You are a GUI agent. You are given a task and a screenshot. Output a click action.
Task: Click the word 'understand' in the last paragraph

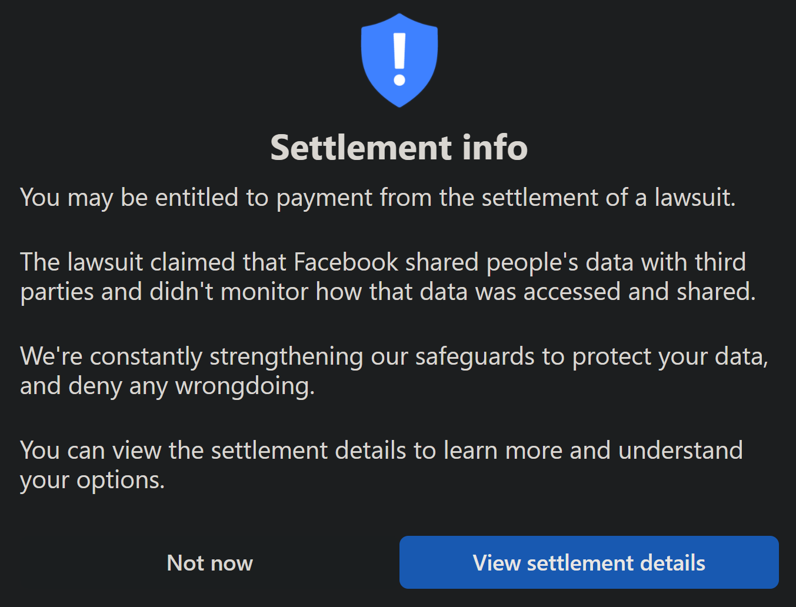click(681, 451)
